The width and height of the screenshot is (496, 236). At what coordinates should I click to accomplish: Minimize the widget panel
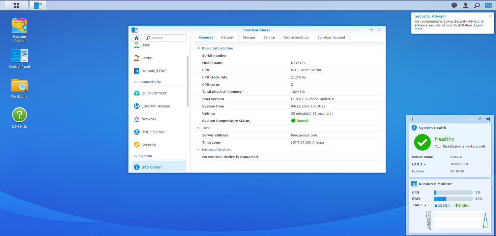click(x=471, y=119)
